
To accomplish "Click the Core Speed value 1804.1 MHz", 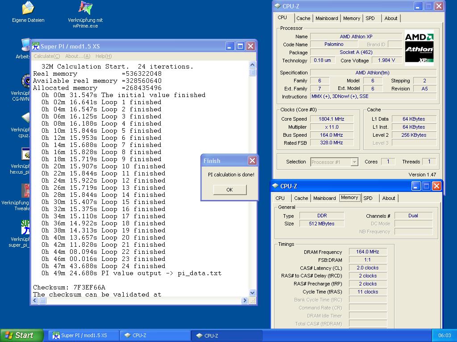I will pos(332,119).
